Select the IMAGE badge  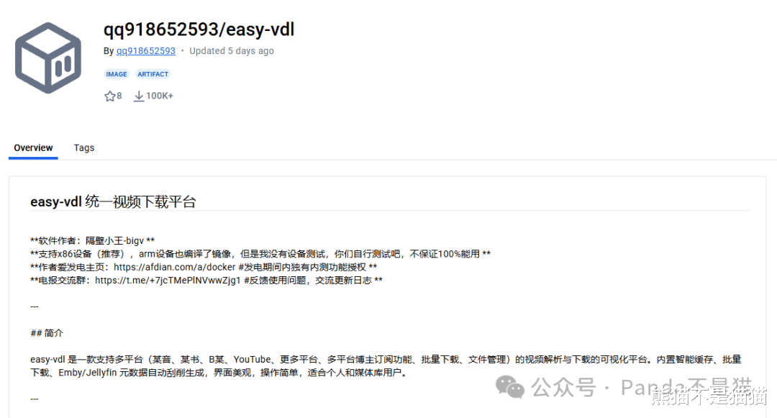pos(117,74)
